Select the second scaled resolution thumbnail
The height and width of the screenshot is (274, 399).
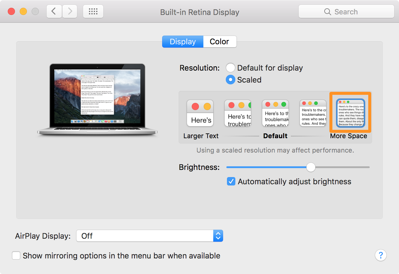tap(237, 113)
